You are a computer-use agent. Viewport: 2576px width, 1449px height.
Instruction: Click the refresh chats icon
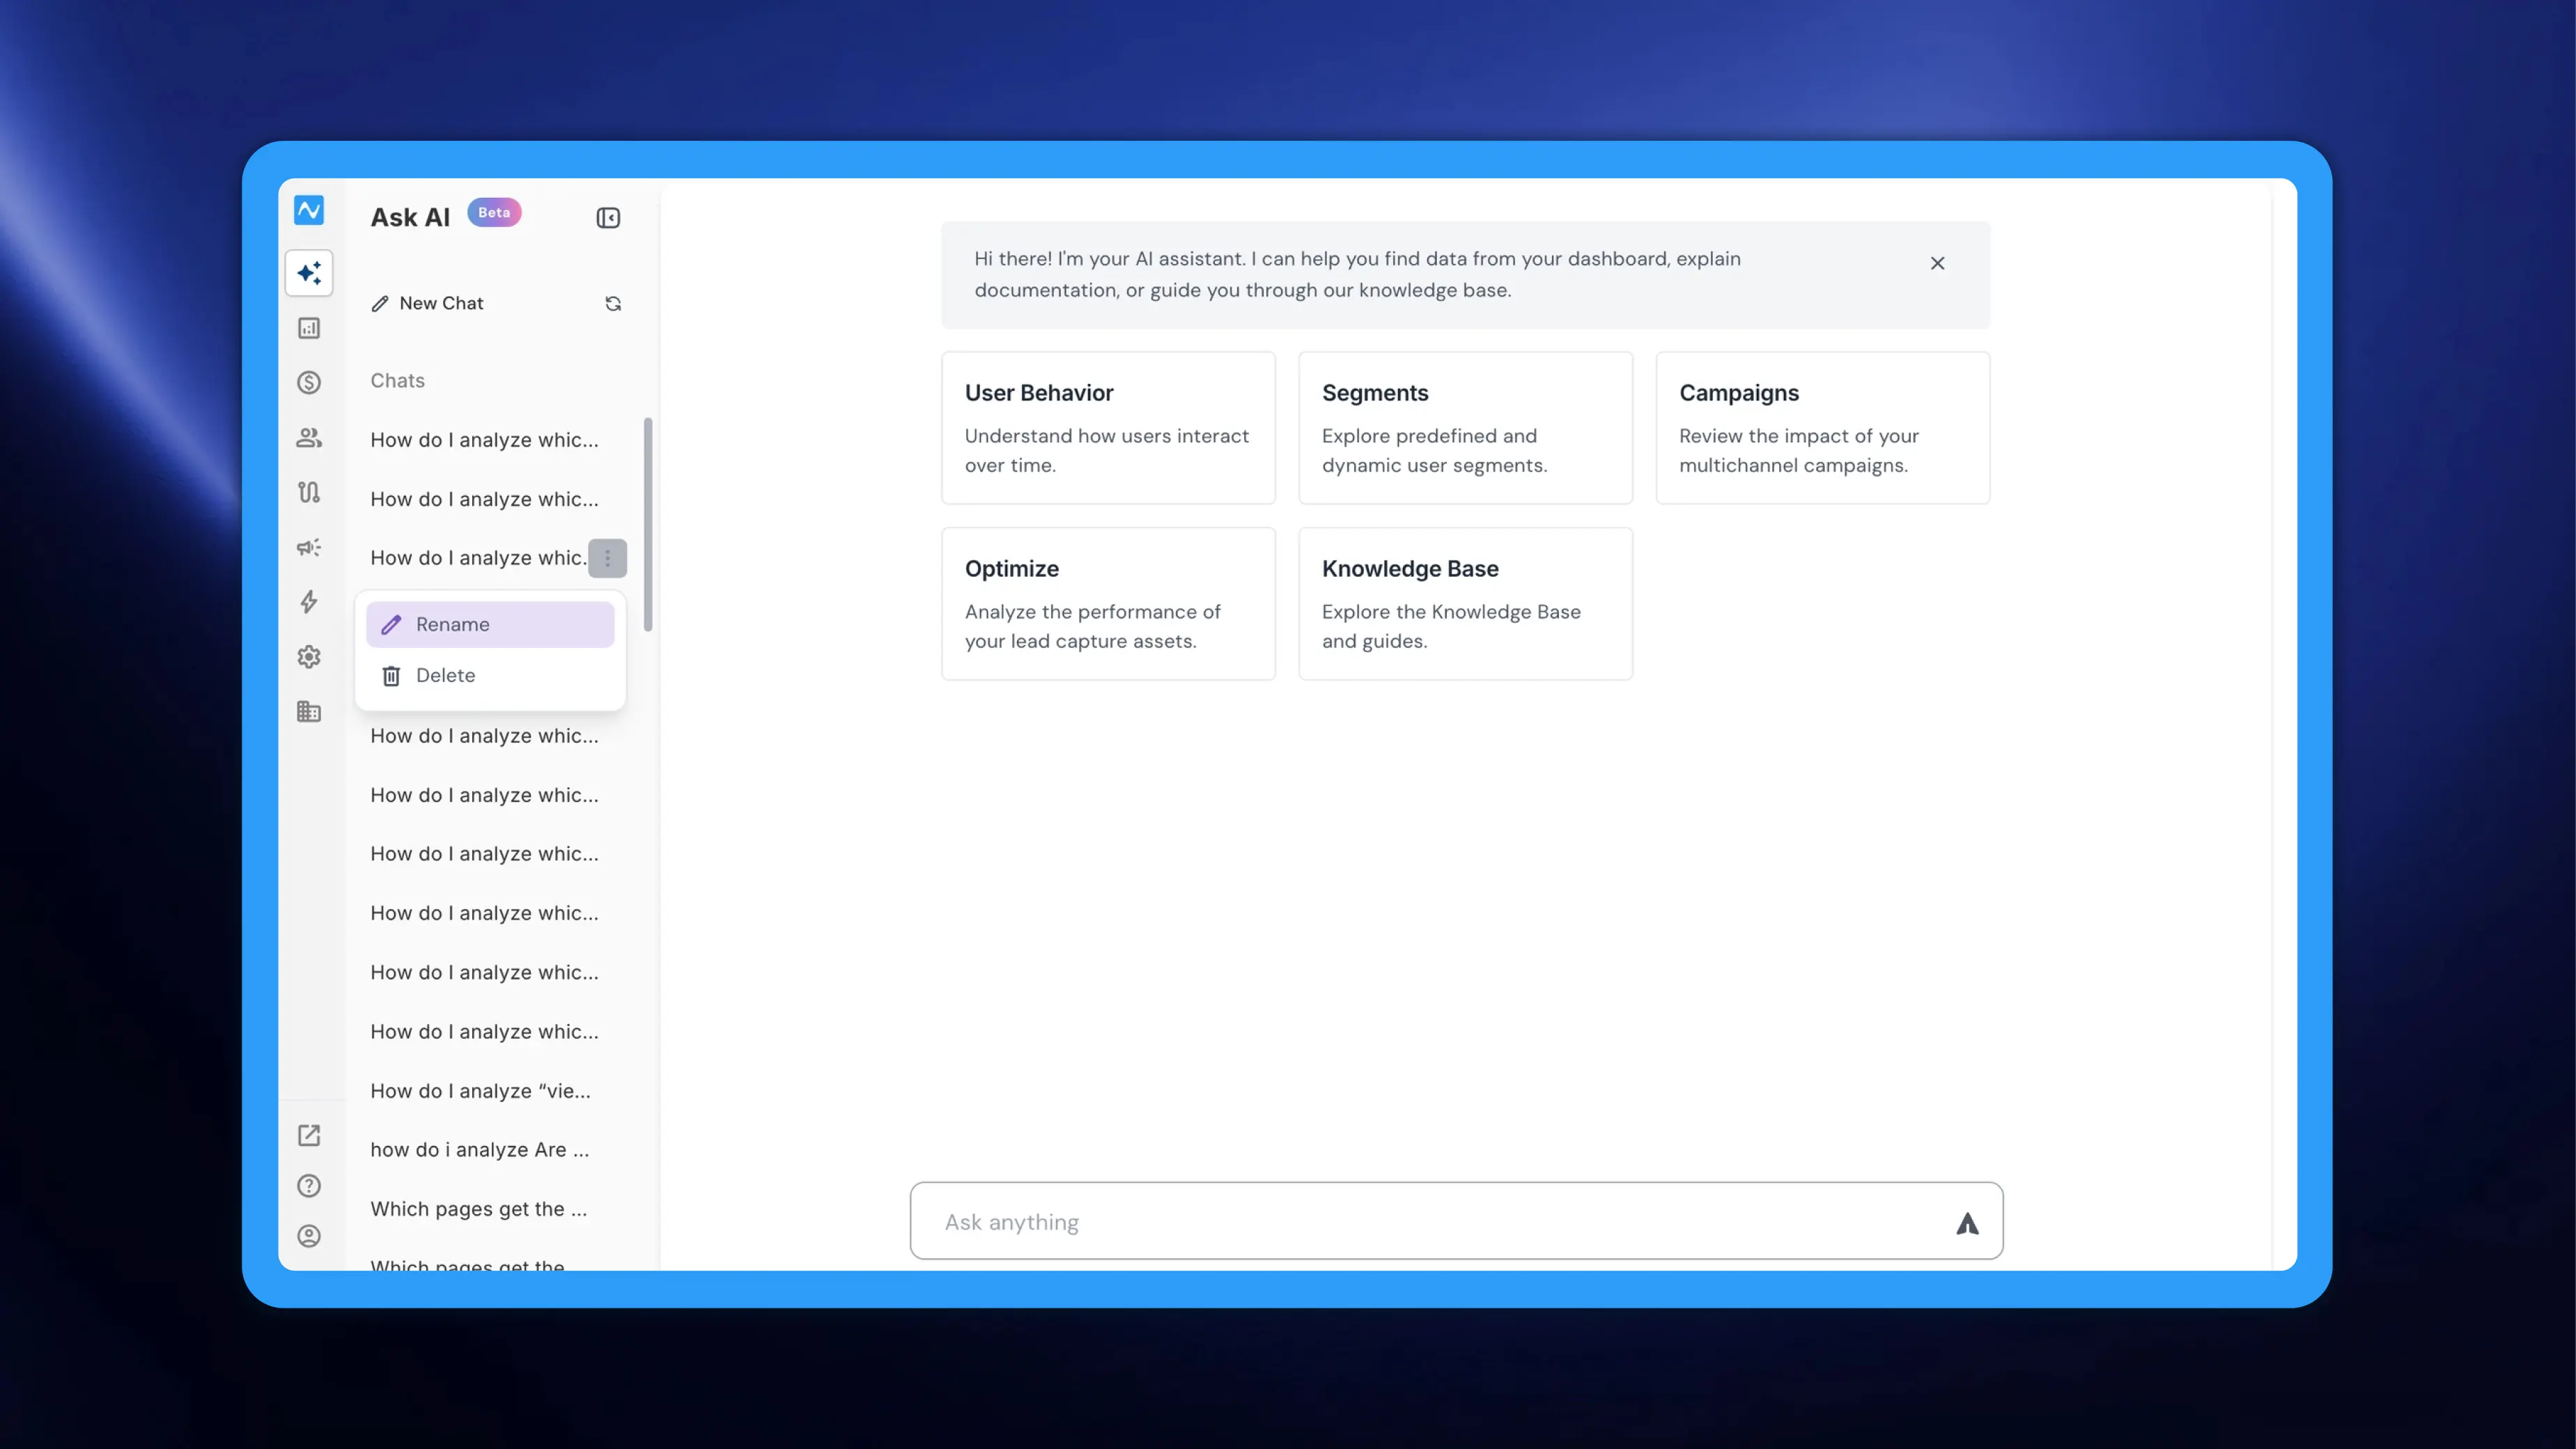tap(613, 304)
